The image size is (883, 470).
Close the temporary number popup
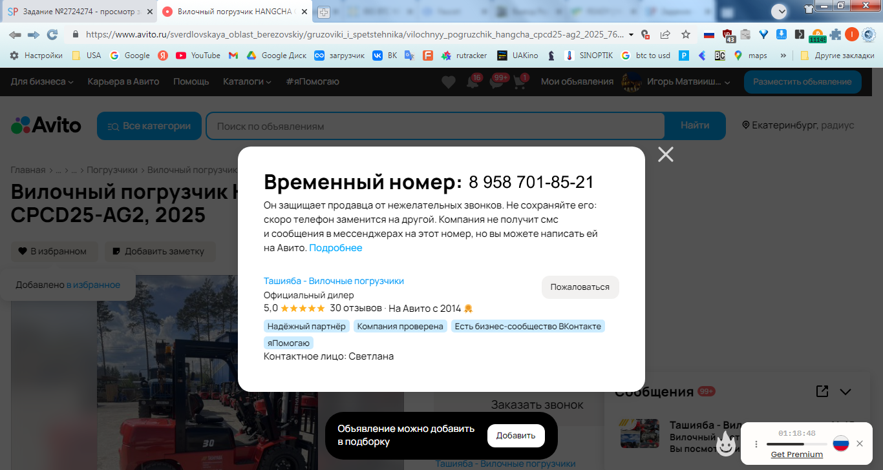[x=665, y=154]
